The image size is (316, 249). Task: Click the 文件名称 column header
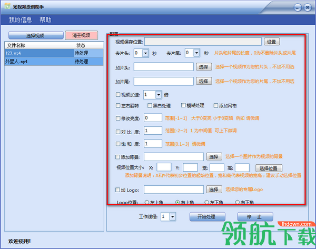[39, 45]
